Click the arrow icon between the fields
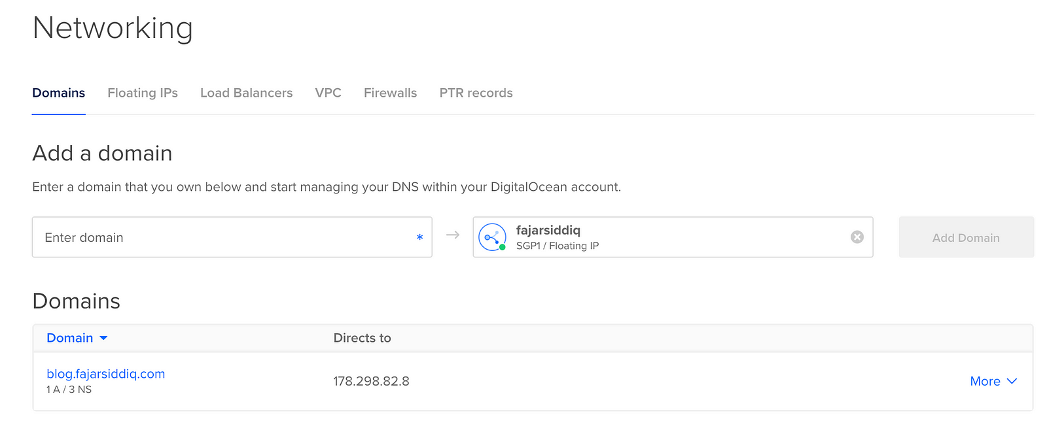The height and width of the screenshot is (434, 1047). (x=453, y=235)
